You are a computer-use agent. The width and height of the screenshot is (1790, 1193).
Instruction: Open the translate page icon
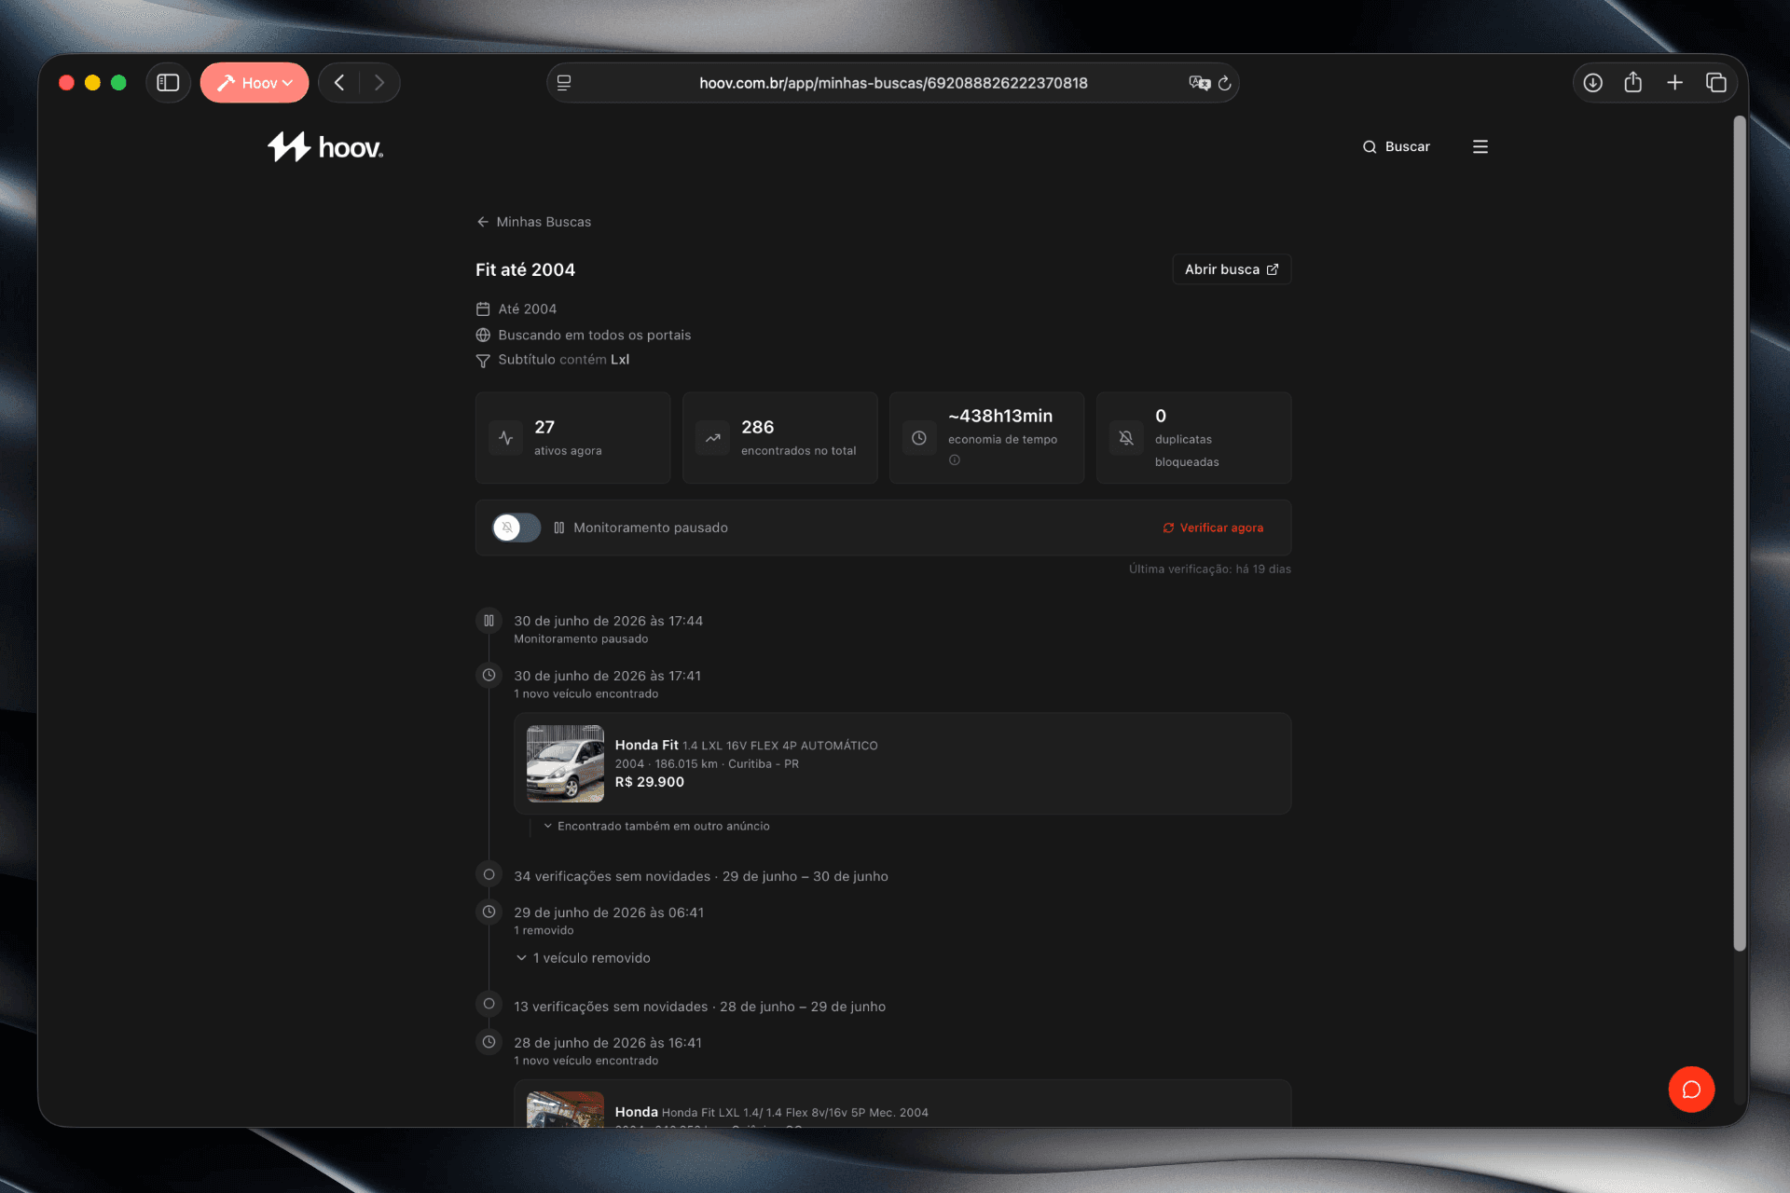tap(1199, 83)
